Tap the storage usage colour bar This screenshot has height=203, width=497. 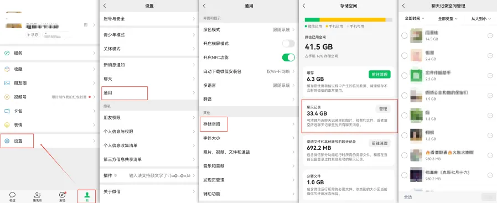click(348, 19)
